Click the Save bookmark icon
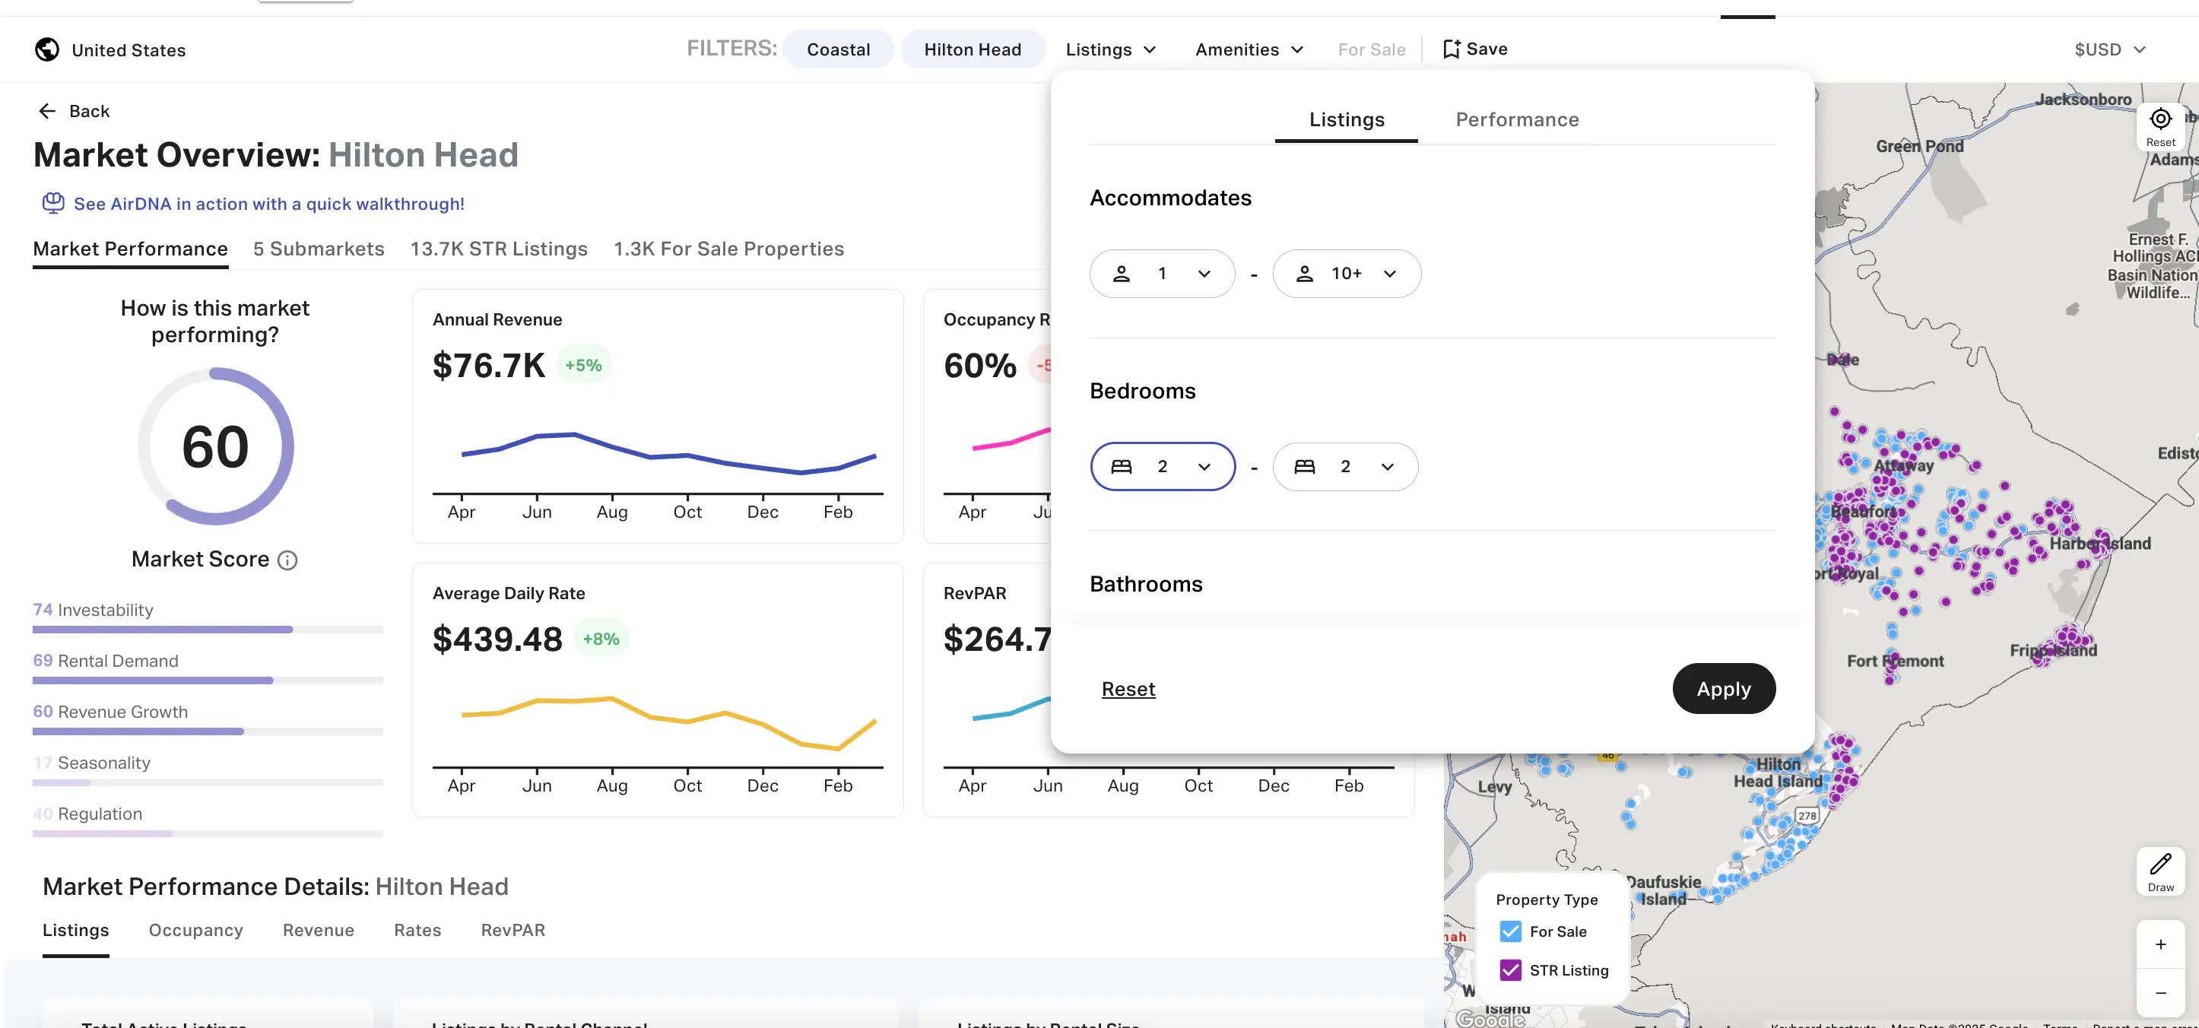This screenshot has width=2199, height=1028. (1450, 49)
